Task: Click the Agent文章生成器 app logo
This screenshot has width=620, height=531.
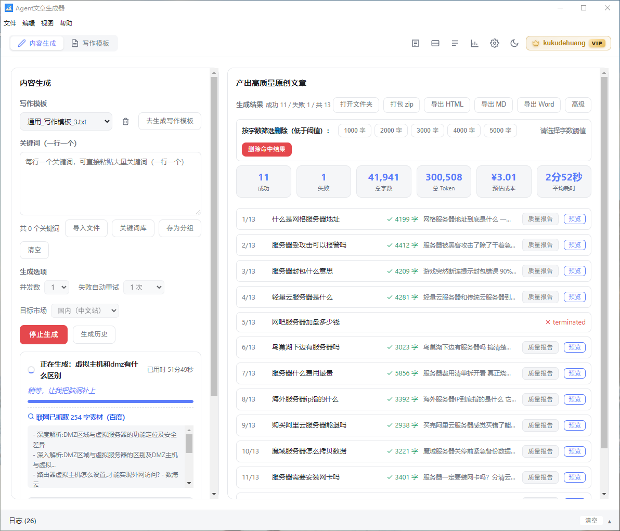Action: (x=8, y=8)
